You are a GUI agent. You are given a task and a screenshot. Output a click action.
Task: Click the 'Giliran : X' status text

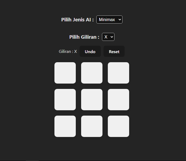coord(68,52)
